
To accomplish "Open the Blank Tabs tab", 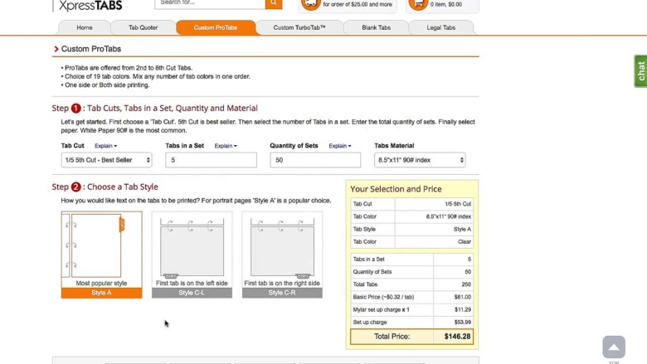I will (376, 27).
